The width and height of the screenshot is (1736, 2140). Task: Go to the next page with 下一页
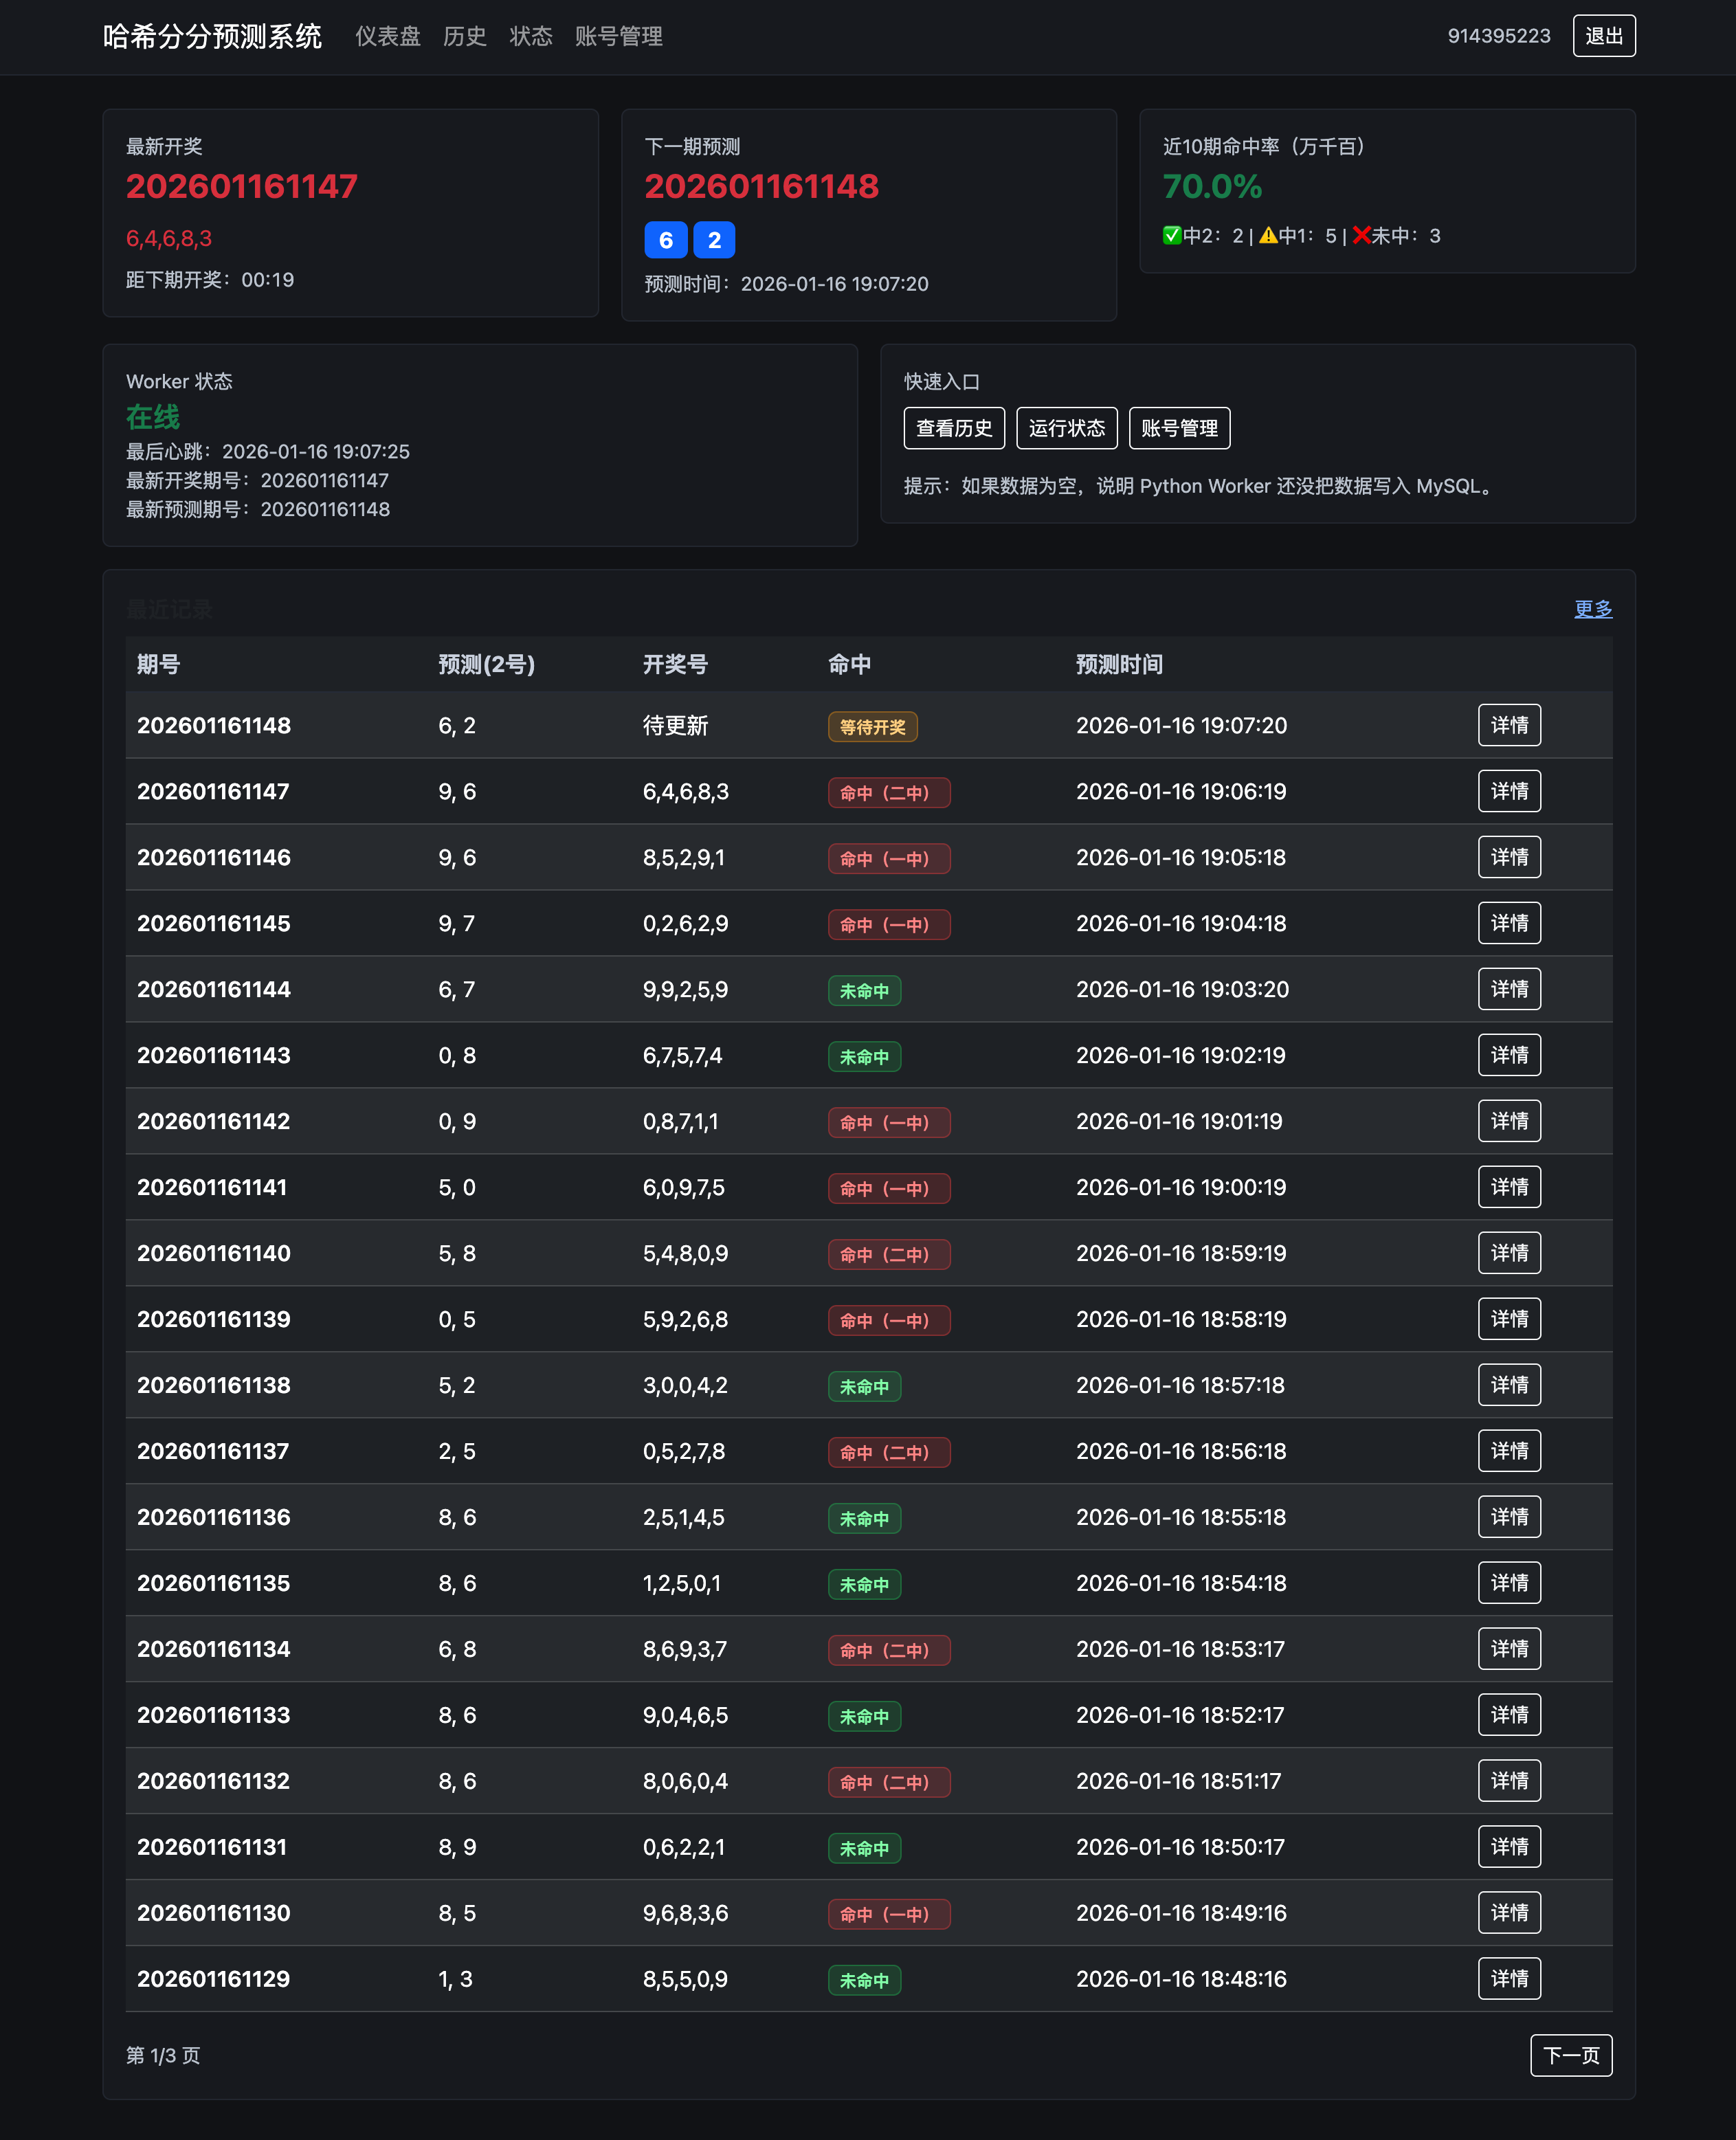(x=1571, y=2056)
